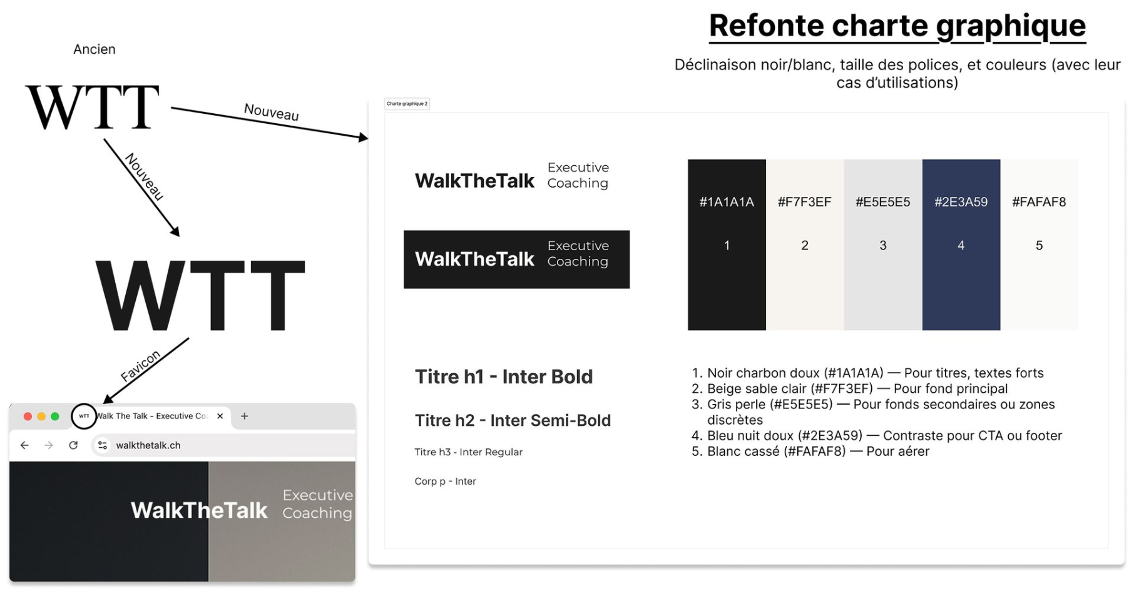Choose the #E5E5E5 pearl grey swatch
The width and height of the screenshot is (1134, 591).
tap(882, 245)
